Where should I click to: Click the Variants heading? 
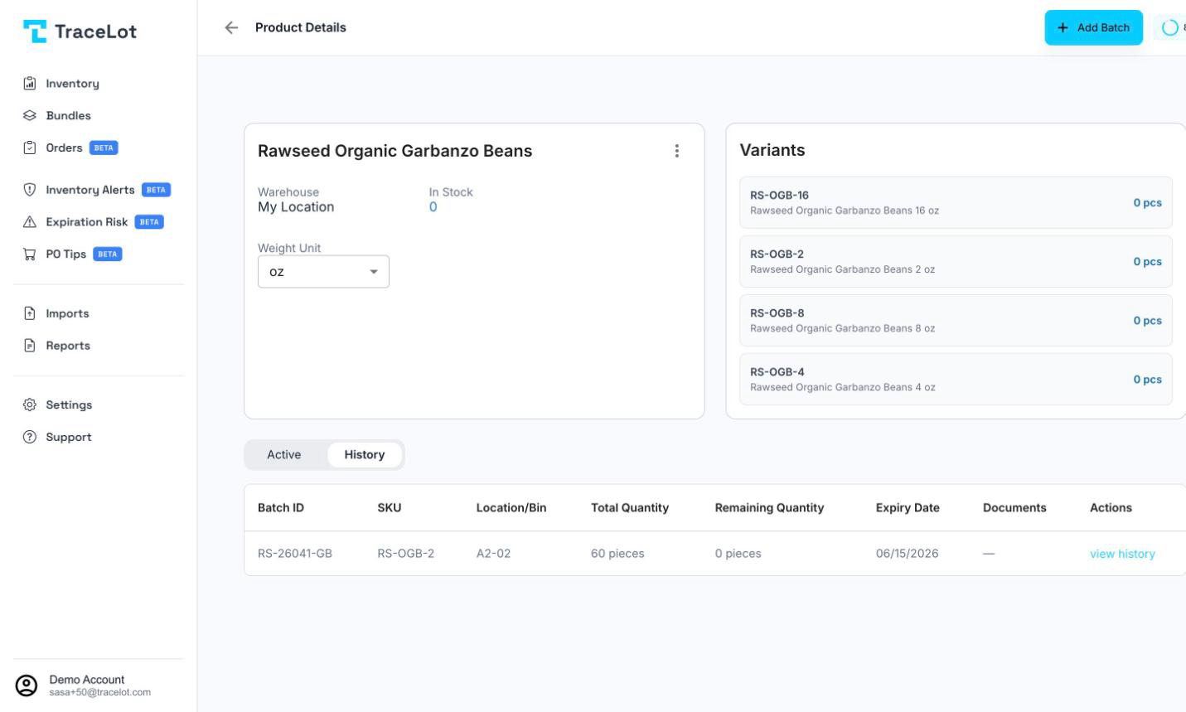click(x=772, y=150)
